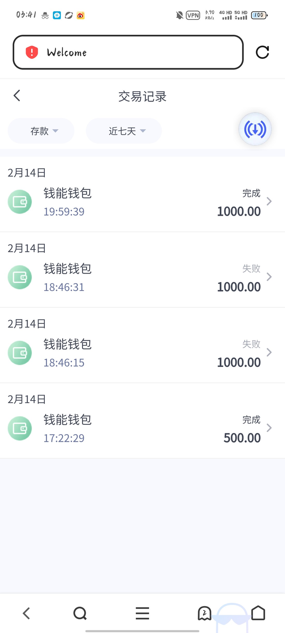Viewport: 285px width, 633px height.
Task: Open the browser tabs switcher
Action: pos(204,613)
